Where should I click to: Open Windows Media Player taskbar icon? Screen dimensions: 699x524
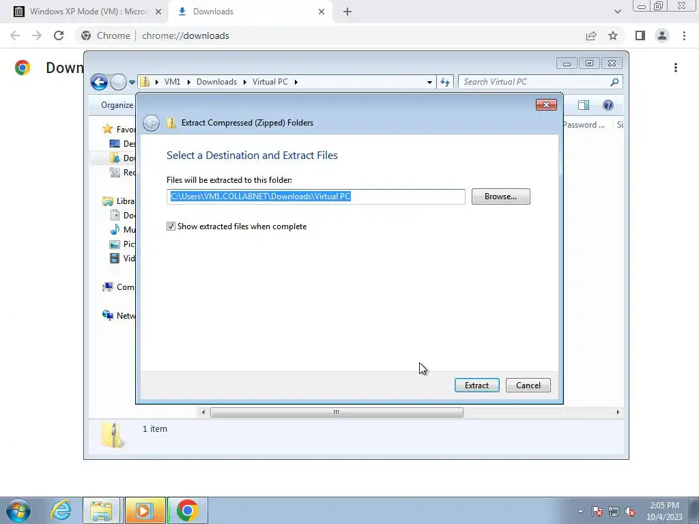pos(145,510)
